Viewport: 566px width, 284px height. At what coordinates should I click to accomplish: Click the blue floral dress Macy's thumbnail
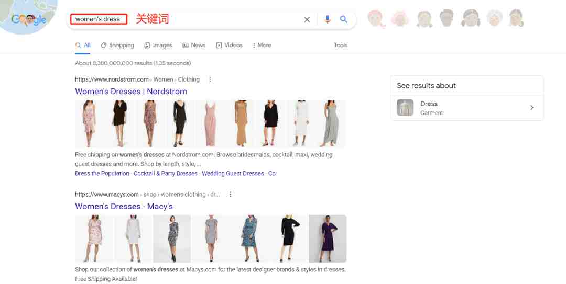[x=250, y=238]
